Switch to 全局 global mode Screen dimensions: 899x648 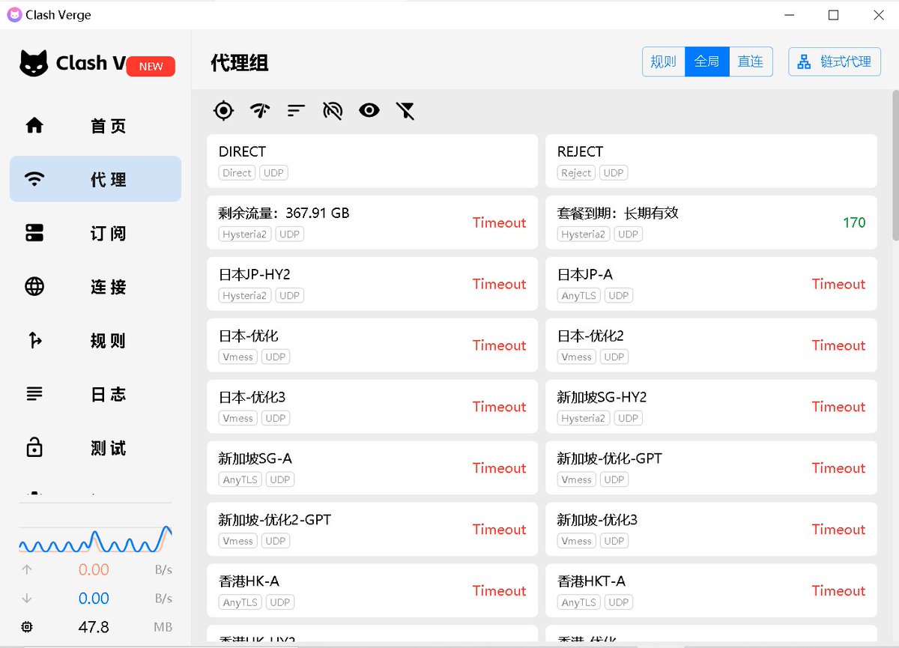click(x=707, y=61)
